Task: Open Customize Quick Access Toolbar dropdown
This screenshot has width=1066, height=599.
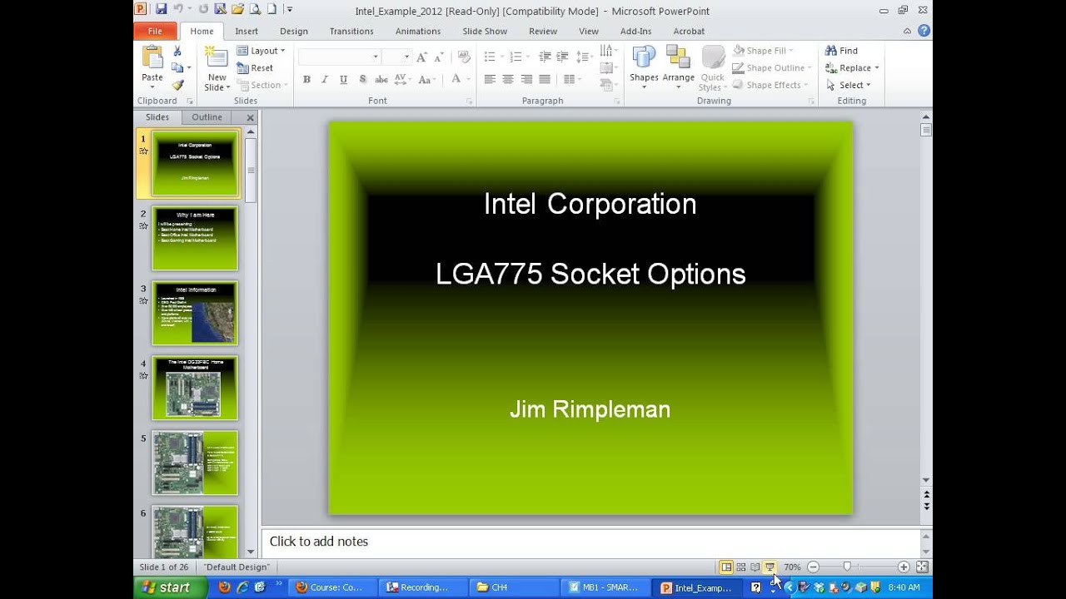Action: (x=289, y=9)
